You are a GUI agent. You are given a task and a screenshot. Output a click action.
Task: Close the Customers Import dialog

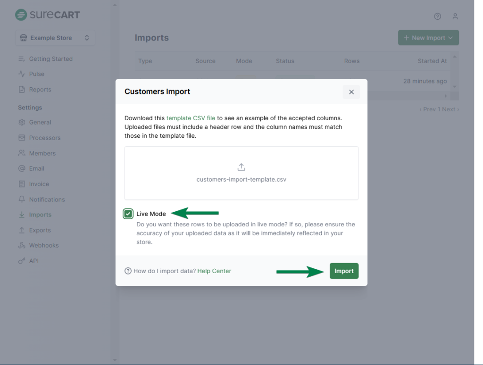click(x=351, y=92)
